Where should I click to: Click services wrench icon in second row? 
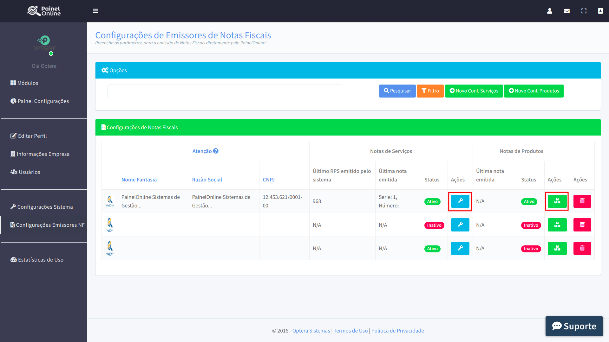[x=460, y=225]
